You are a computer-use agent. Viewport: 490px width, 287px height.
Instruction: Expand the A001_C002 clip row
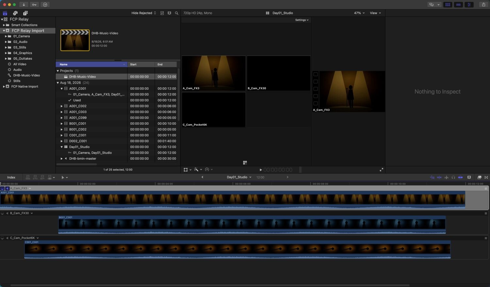tap(61, 106)
